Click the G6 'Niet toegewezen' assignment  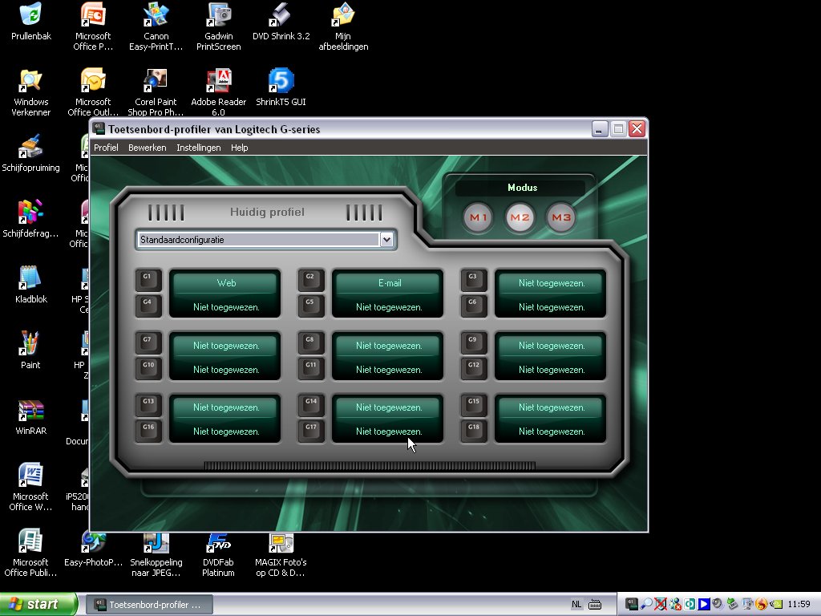552,307
